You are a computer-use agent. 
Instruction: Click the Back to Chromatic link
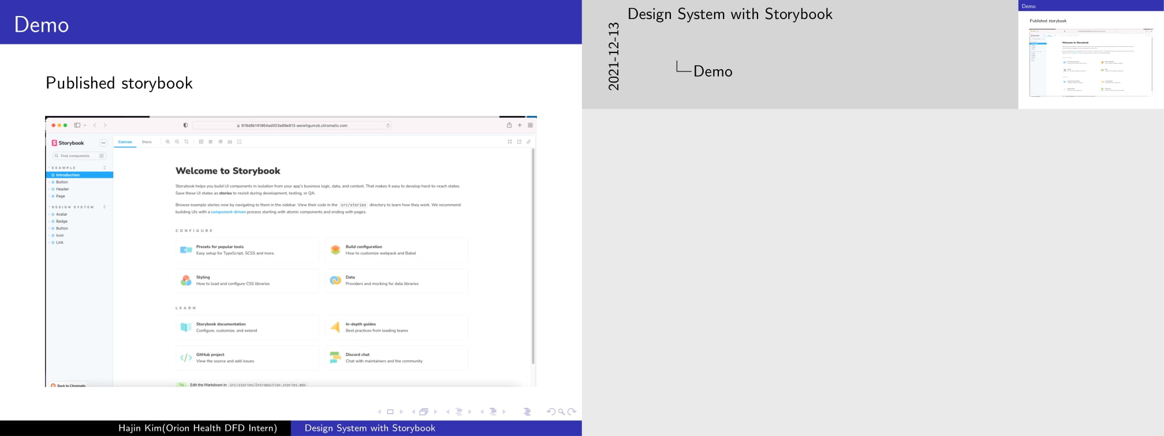pos(69,385)
